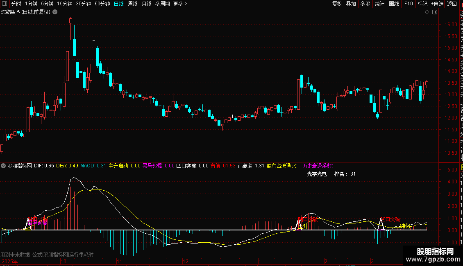Expand the 更多 periods menu
This screenshot has height=266, width=463.
point(180,4)
